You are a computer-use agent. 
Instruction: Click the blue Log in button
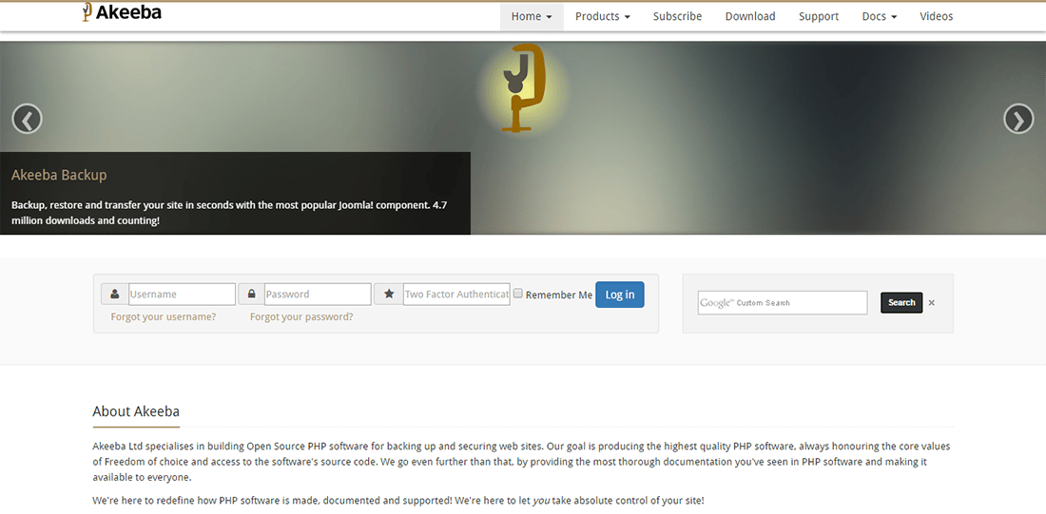tap(620, 295)
